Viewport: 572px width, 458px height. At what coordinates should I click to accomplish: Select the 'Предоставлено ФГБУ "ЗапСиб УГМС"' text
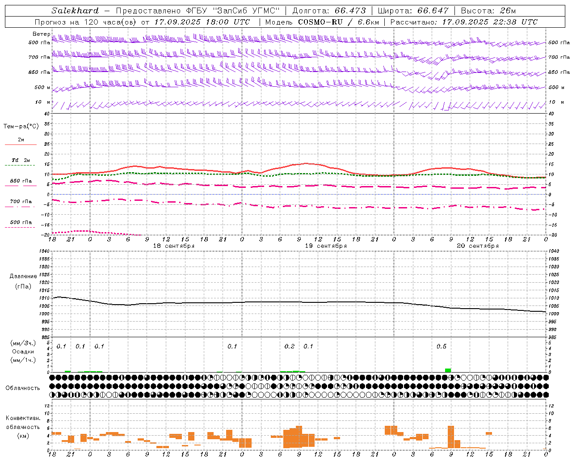(x=198, y=11)
